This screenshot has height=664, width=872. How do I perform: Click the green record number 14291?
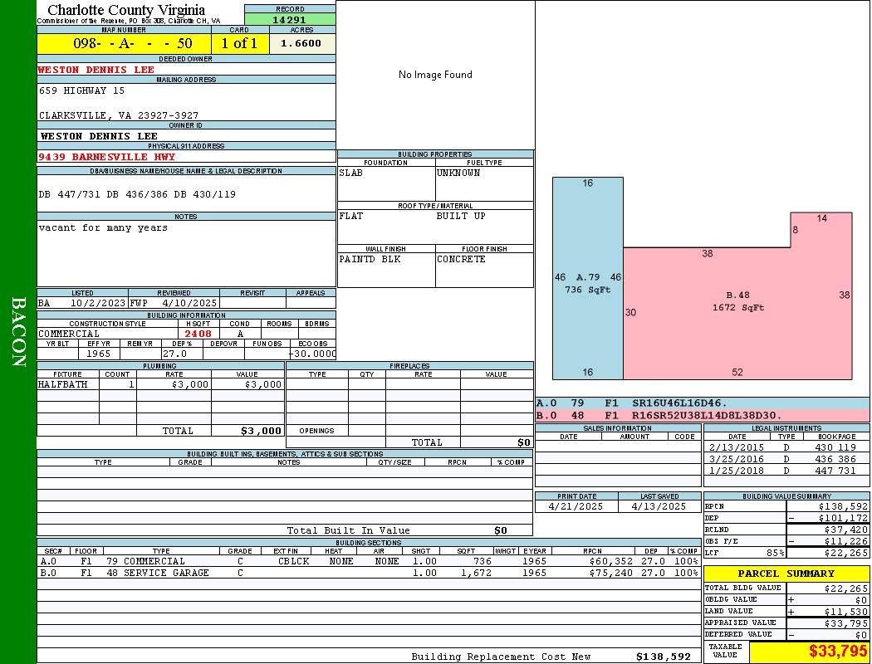[290, 19]
